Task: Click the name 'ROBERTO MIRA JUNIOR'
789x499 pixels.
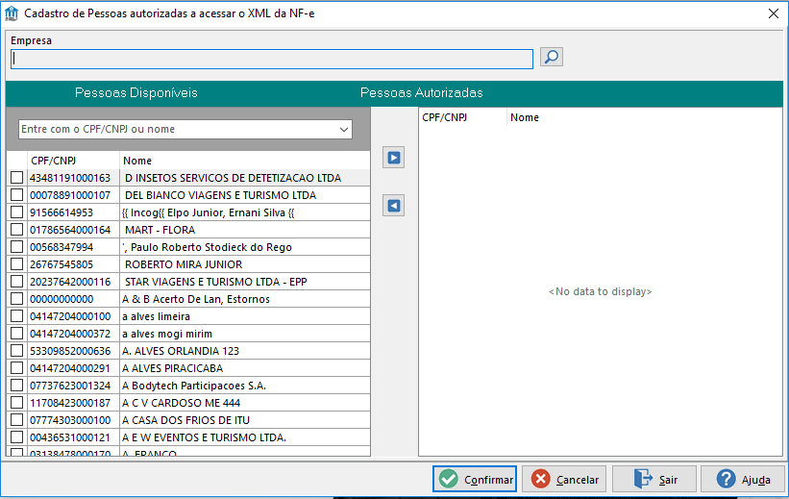Action: 184,264
